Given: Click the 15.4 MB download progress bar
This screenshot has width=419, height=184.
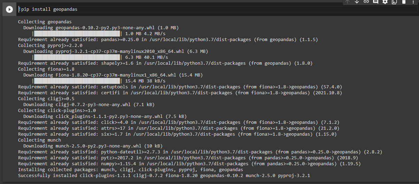Looking at the screenshot, I should (x=77, y=81).
